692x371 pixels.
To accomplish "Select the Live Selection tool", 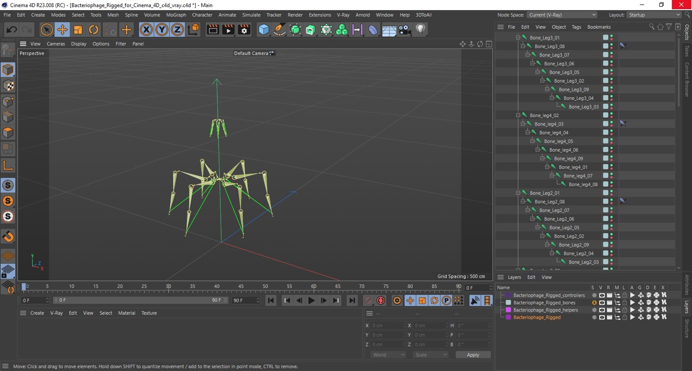I will 46,29.
